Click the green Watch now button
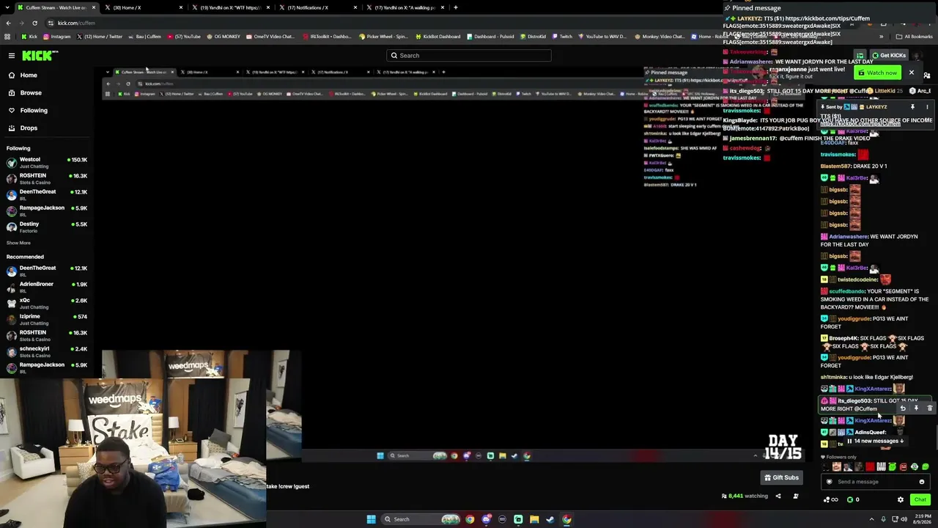This screenshot has height=528, width=938. click(x=877, y=73)
